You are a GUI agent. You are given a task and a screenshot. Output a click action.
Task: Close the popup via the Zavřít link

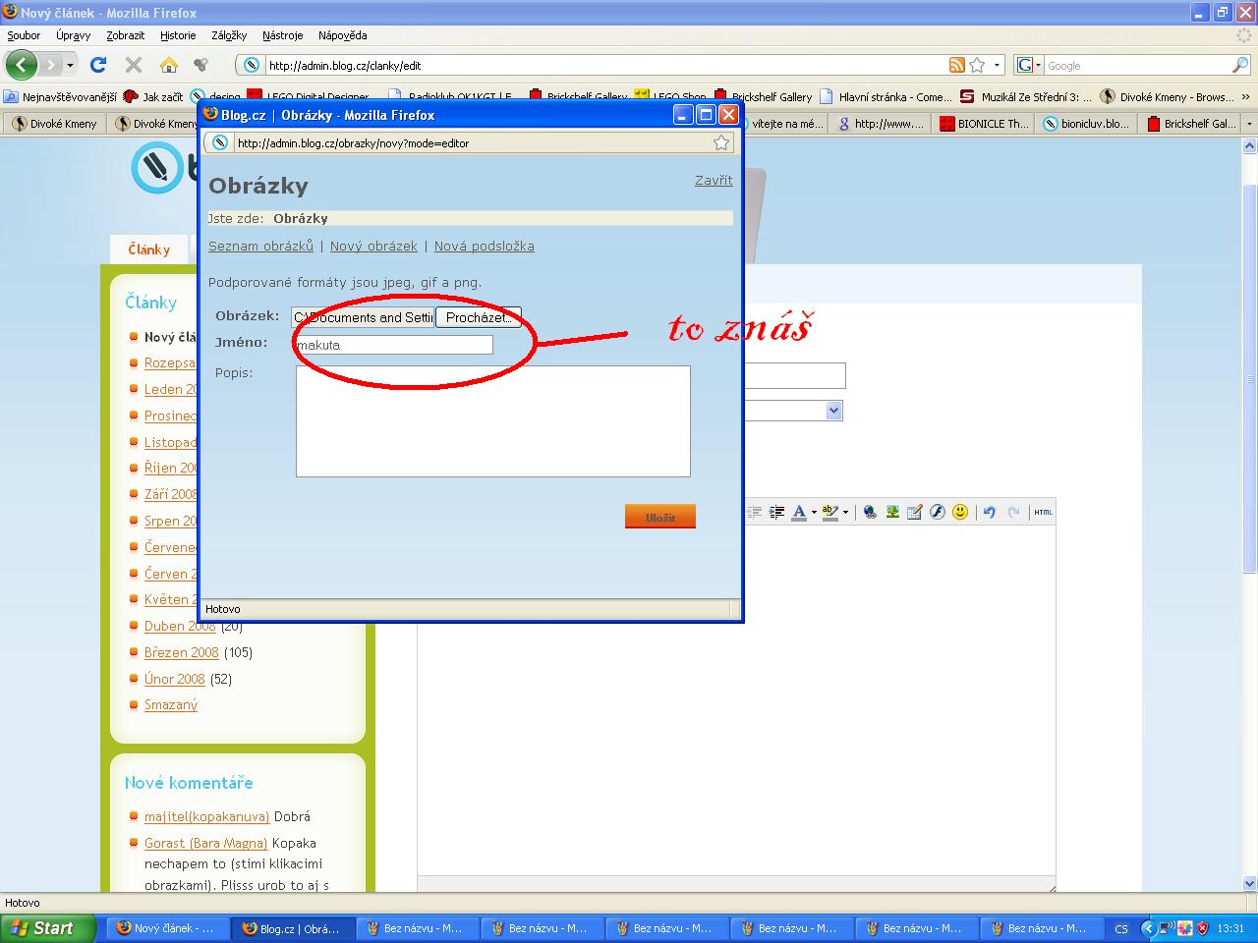(x=714, y=180)
